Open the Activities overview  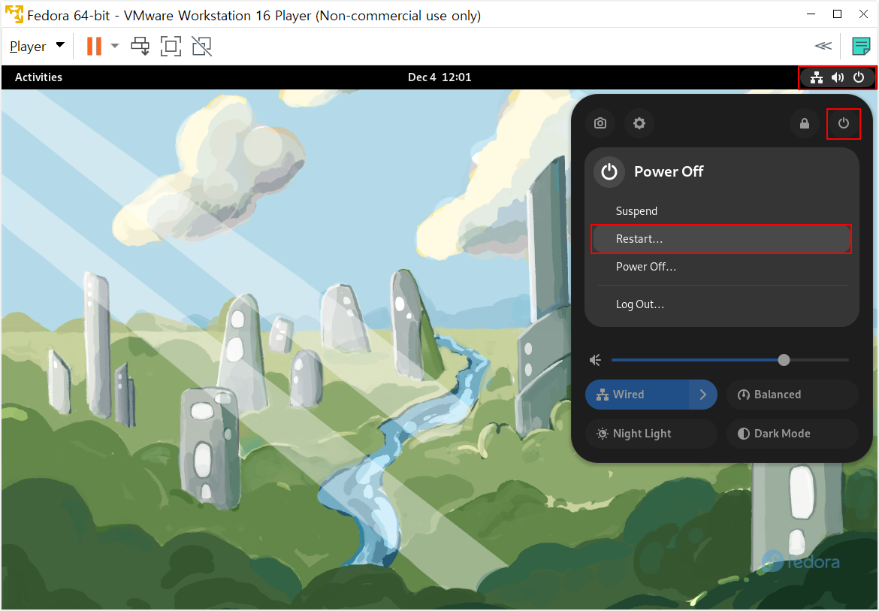(38, 77)
